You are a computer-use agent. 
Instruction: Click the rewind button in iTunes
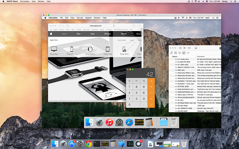pyautogui.click(x=180, y=48)
